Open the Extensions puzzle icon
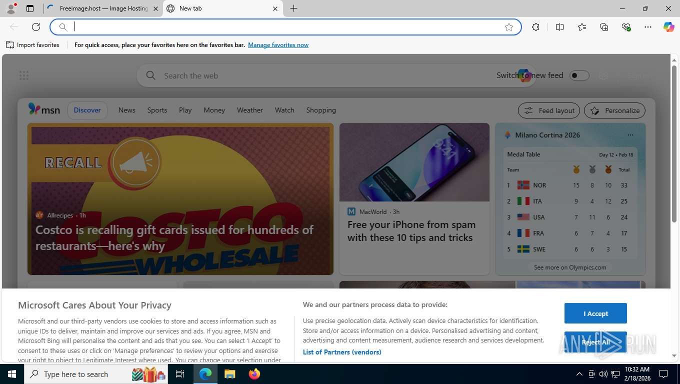 (x=536, y=27)
